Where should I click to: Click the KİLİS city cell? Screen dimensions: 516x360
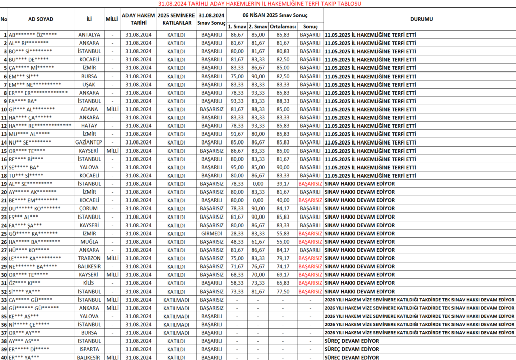coord(89,283)
